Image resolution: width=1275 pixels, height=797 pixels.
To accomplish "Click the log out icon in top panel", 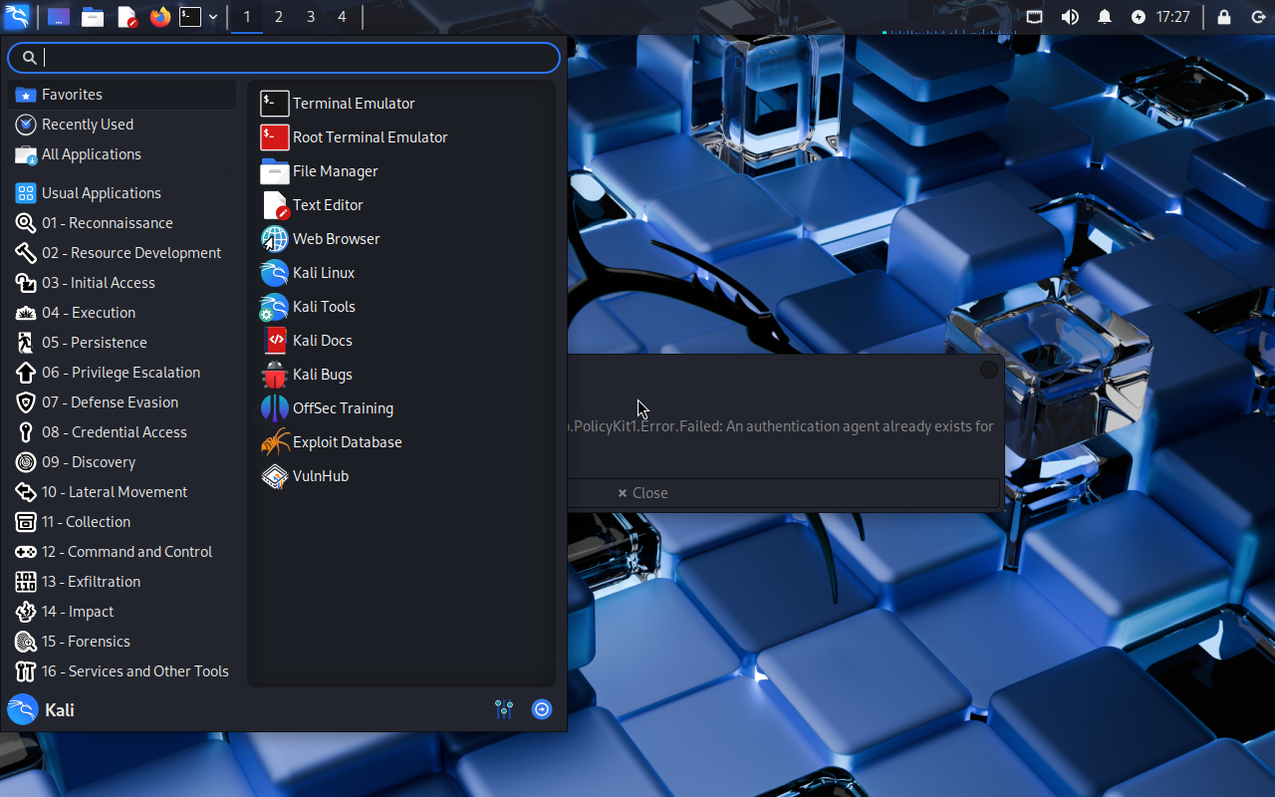I will point(1258,17).
